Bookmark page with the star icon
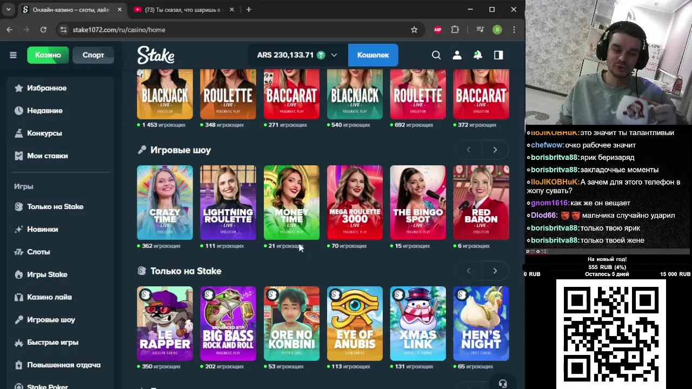 tap(414, 30)
